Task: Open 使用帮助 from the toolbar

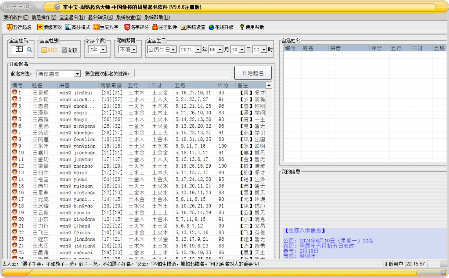Action: (x=252, y=27)
